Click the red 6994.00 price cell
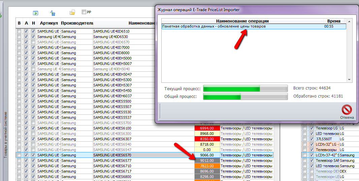359x181 pixels. coord(207,128)
